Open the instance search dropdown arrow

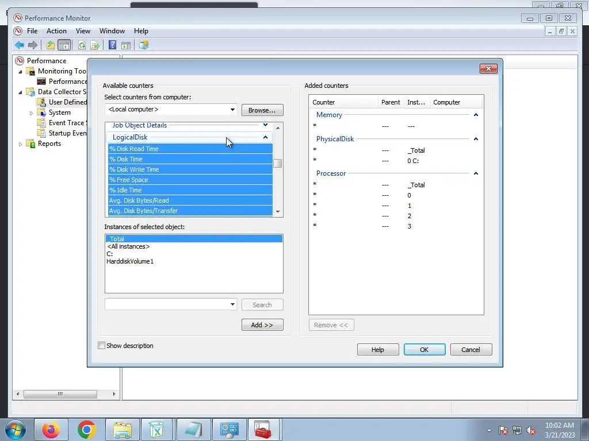[x=232, y=304]
